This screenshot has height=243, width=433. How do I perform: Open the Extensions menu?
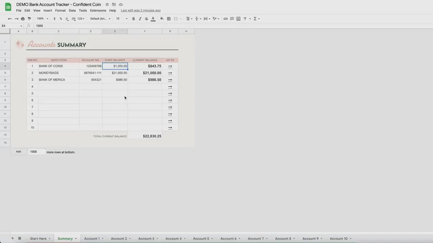(x=98, y=10)
